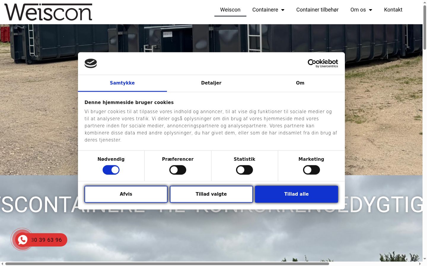Open the Weiscon nav menu item
Screen dimensions: 427x266
[230, 10]
